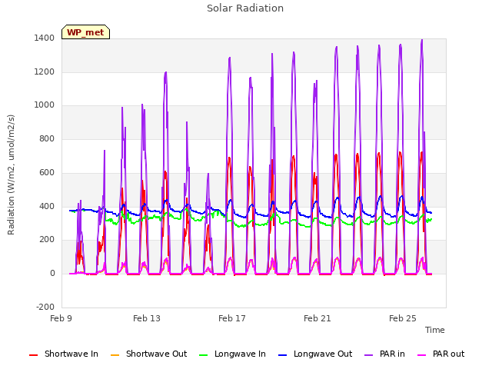
Task: Click the WP_met annotation label
Action: coord(85,32)
